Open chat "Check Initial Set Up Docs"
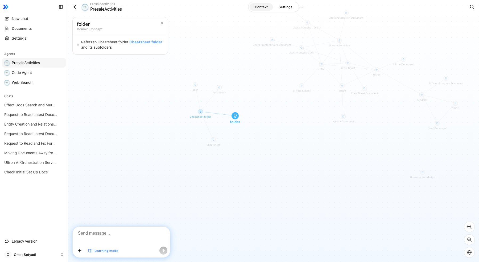This screenshot has width=479, height=262. click(34, 172)
